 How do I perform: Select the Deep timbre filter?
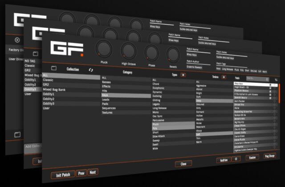point(214,101)
